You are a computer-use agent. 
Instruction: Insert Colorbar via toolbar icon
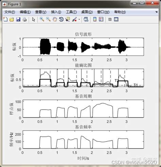pos(95,19)
